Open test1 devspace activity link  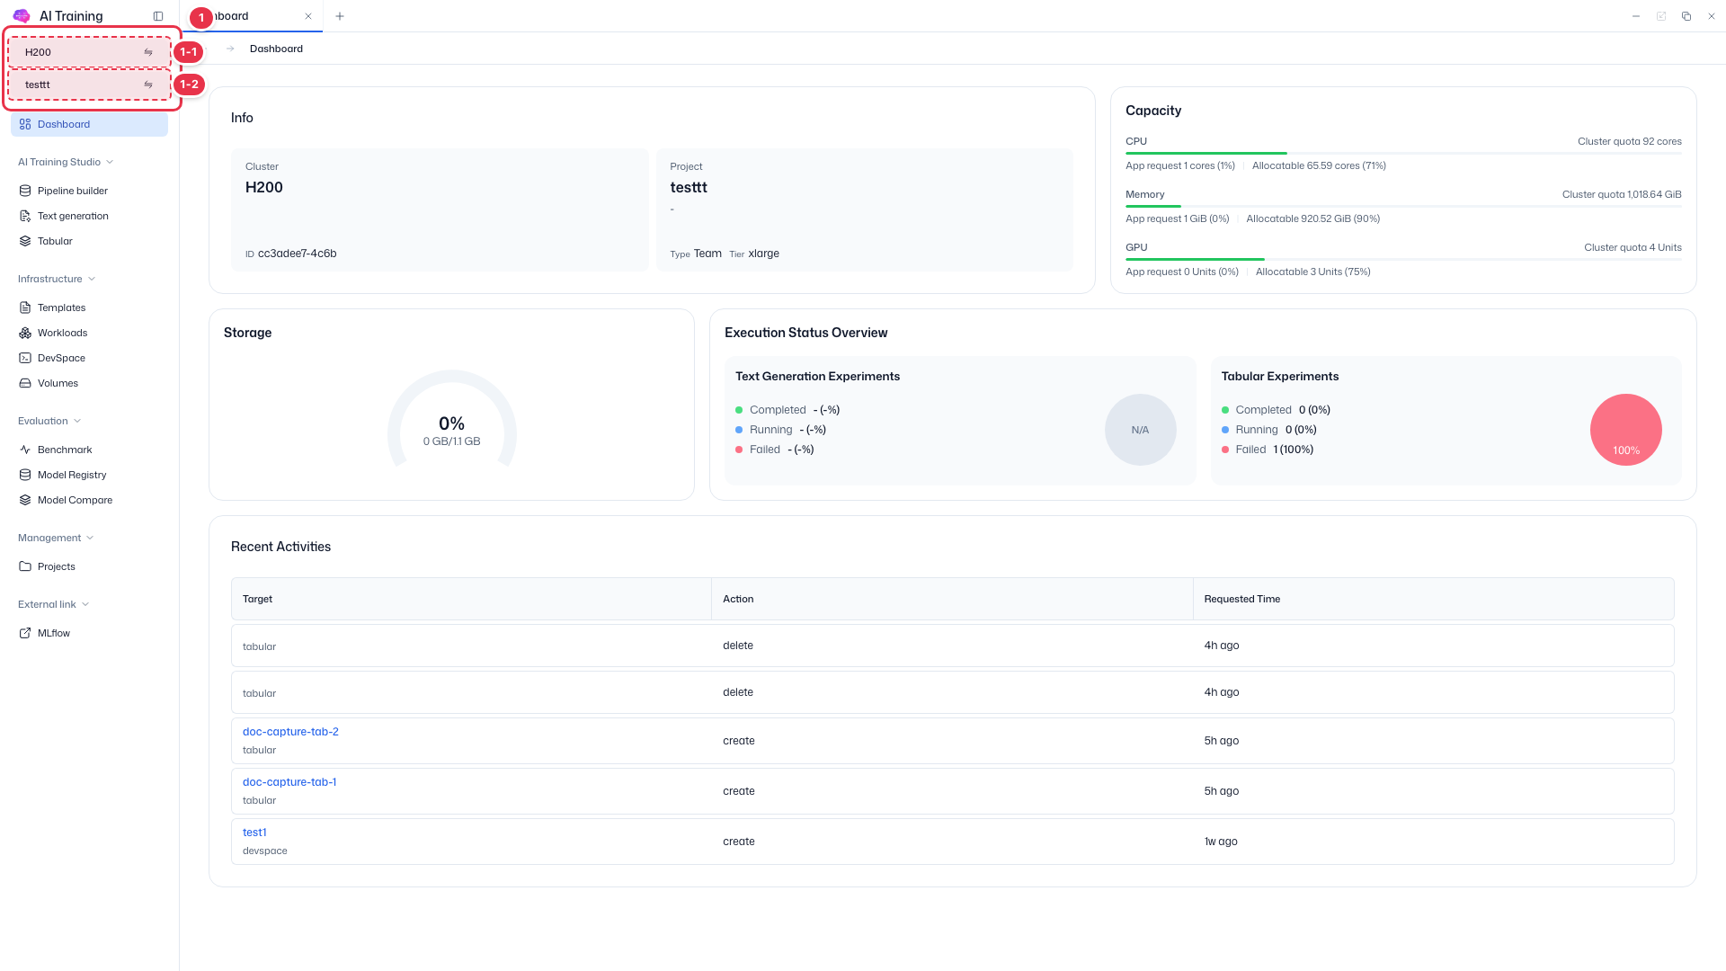pos(254,833)
